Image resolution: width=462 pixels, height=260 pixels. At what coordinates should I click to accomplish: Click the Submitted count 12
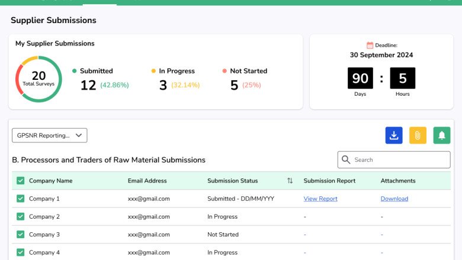[x=88, y=85]
